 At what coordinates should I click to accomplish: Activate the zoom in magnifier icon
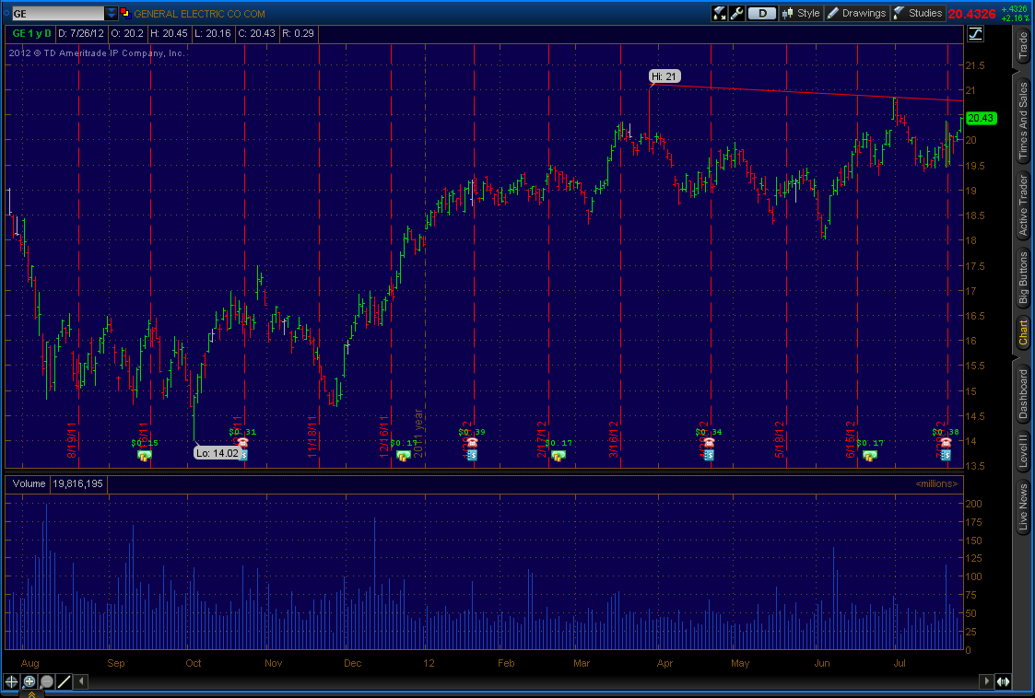29,681
